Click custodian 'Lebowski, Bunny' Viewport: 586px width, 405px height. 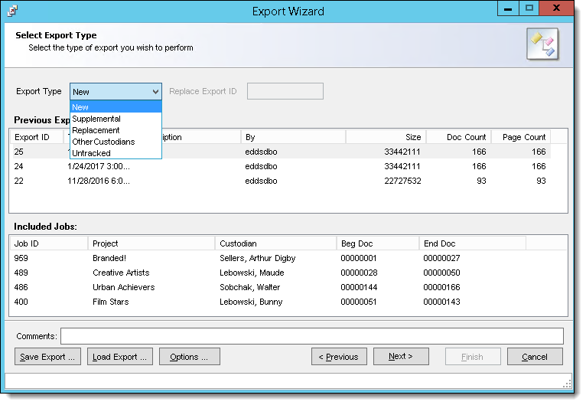(x=251, y=302)
